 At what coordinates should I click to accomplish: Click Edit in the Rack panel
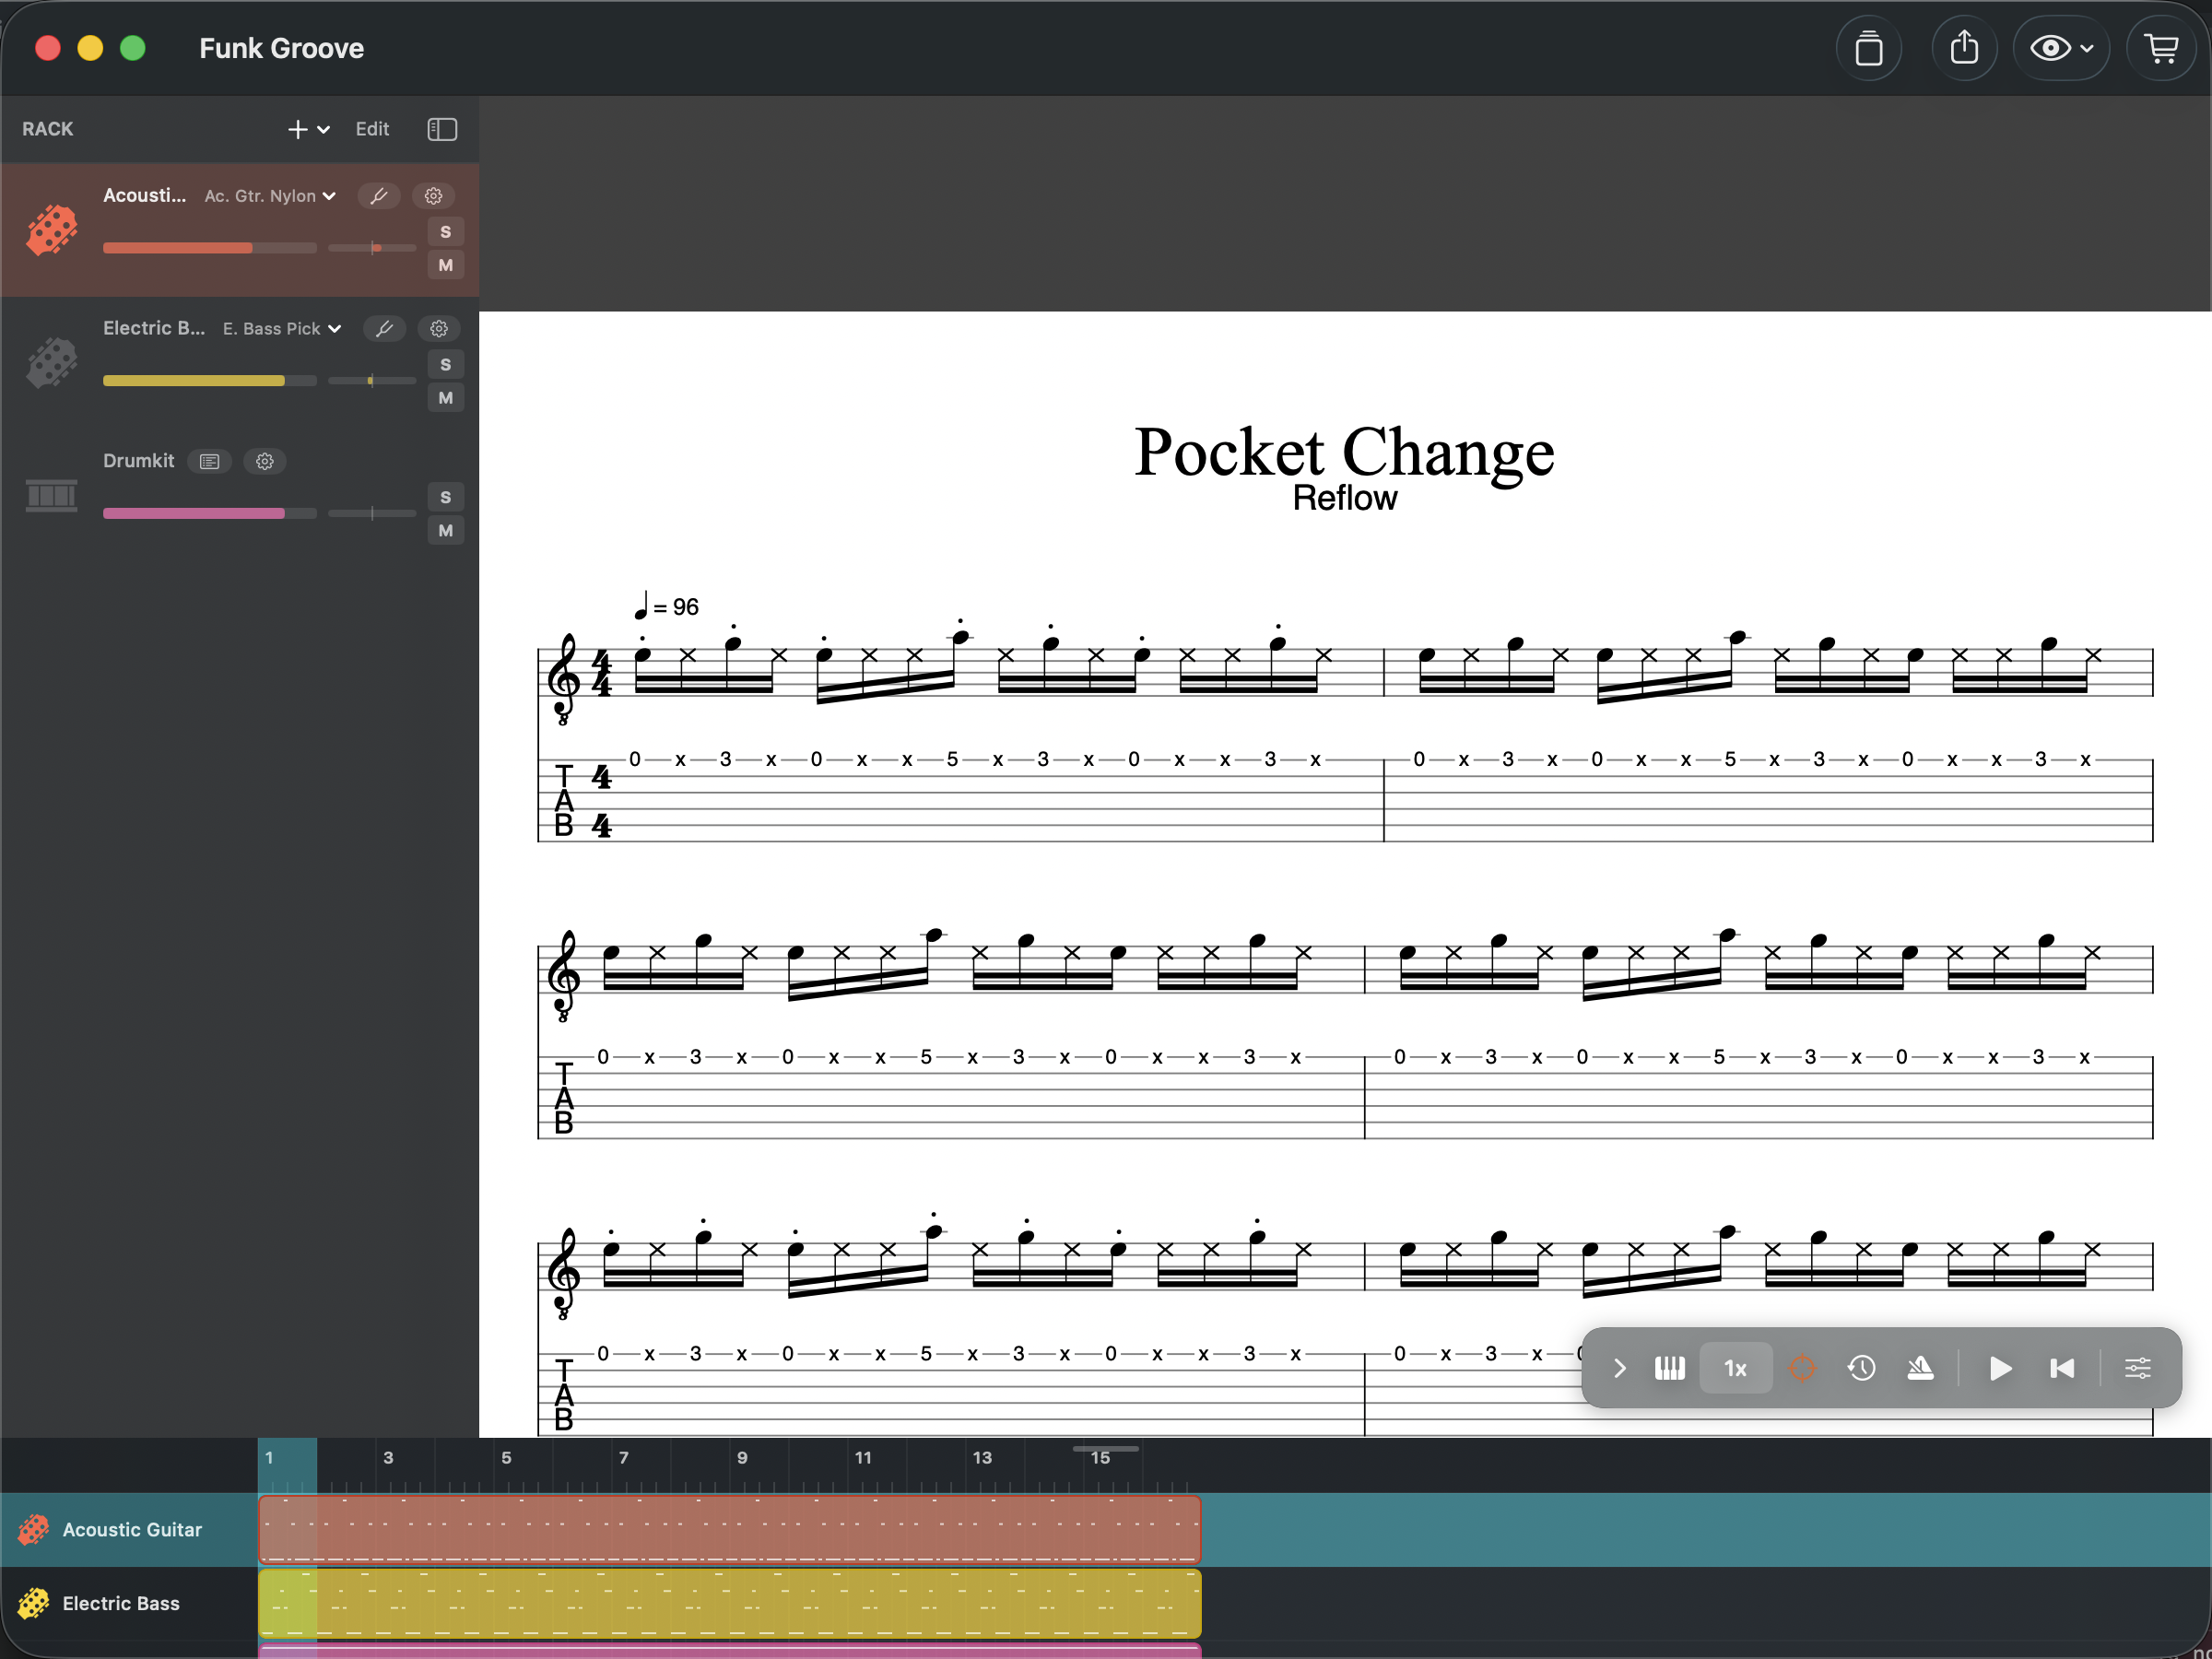(371, 128)
